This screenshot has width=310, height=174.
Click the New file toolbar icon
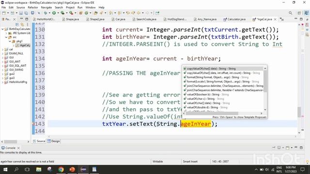[x=4, y=13]
